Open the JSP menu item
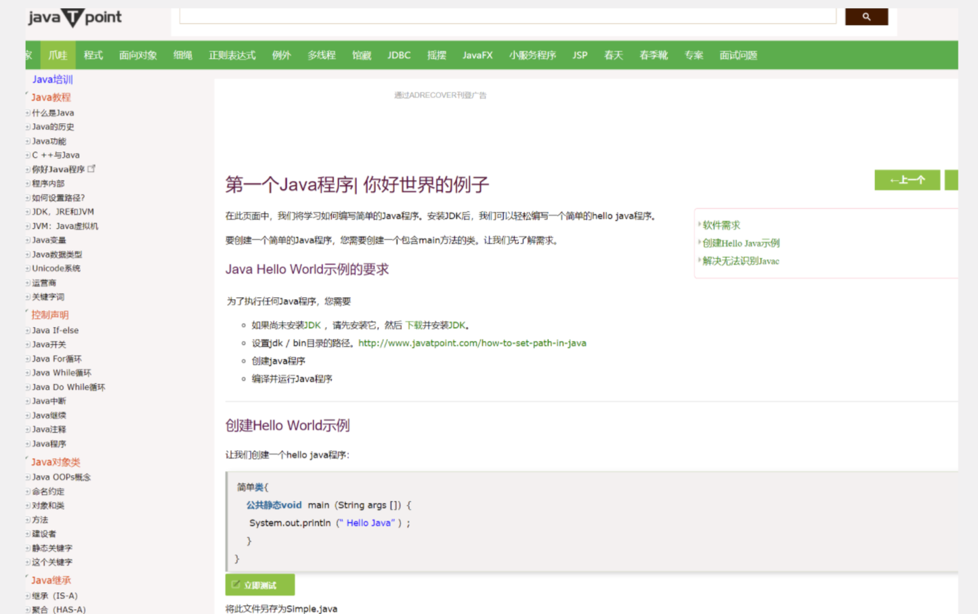The width and height of the screenshot is (978, 614). tap(580, 56)
